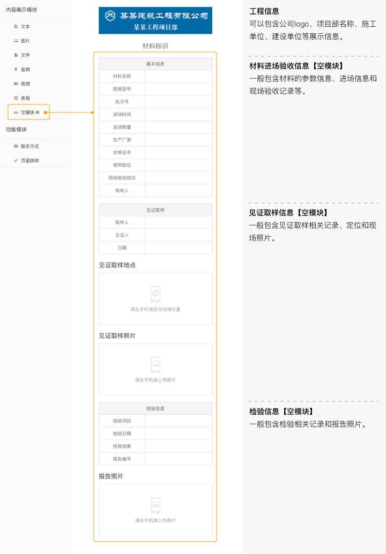Select the 文件 file module icon
Viewport: 386px width, 554px height.
(x=16, y=55)
